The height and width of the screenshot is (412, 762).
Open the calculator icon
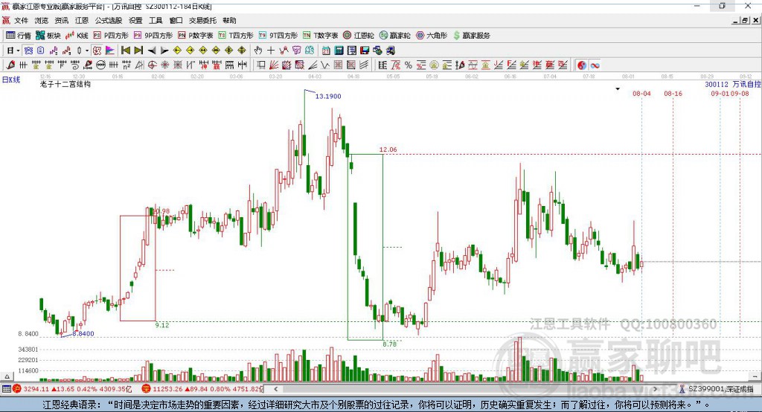point(339,51)
